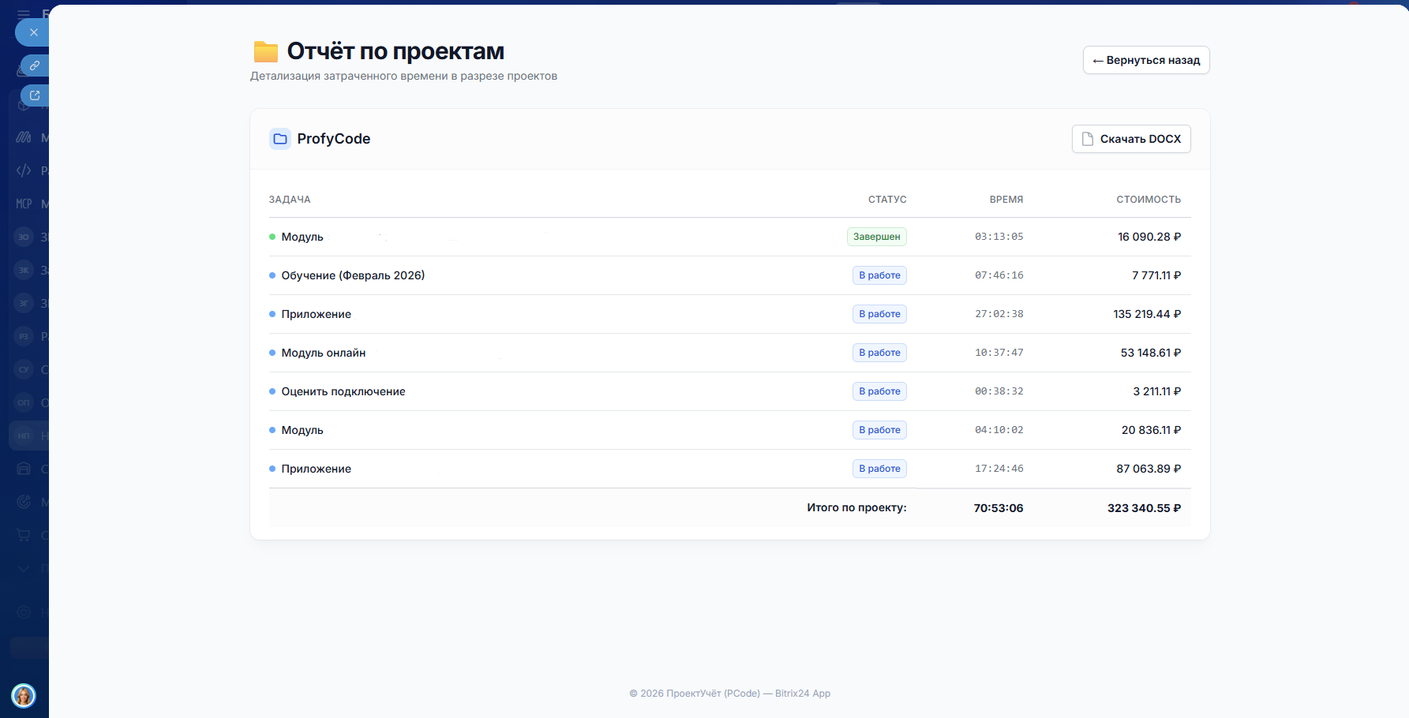Click the footer ПроектУчёт (PCode) copyright text
The height and width of the screenshot is (718, 1409).
[x=730, y=694]
